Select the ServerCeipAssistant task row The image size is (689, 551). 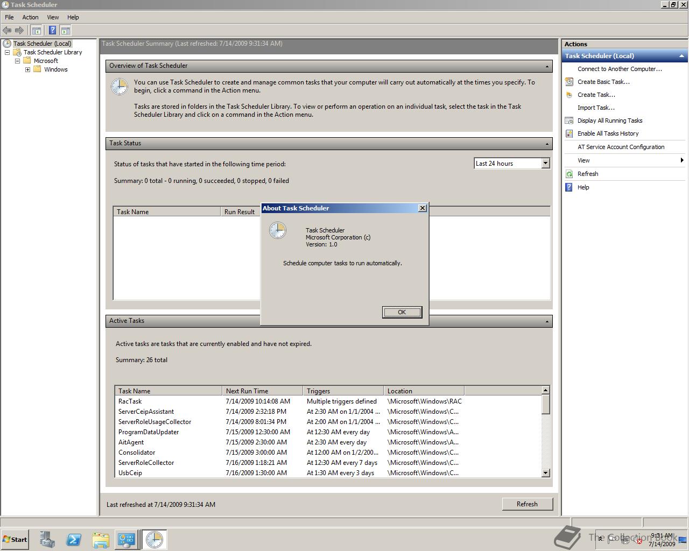click(x=328, y=412)
